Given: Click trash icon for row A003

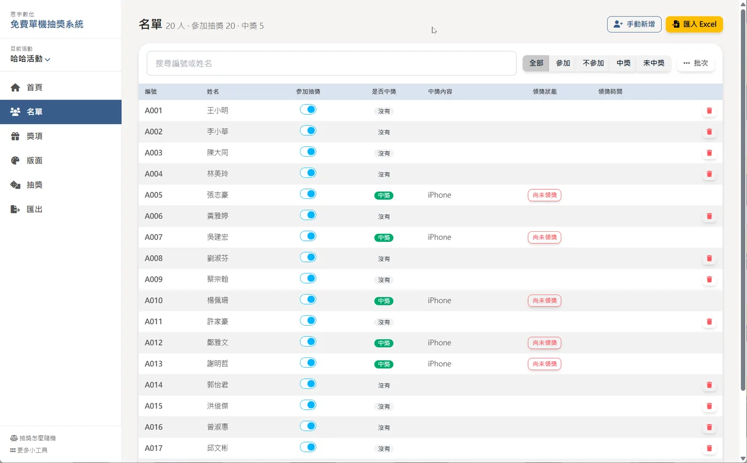Looking at the screenshot, I should click(x=709, y=153).
